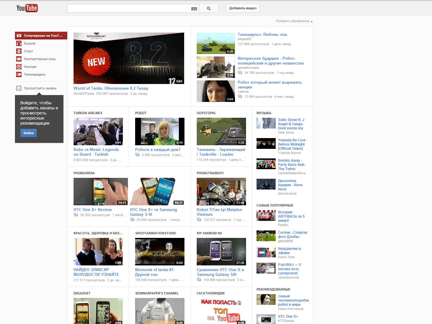Open Bombs Away - Party Bass video link
The image size is (432, 324).
pos(291,165)
